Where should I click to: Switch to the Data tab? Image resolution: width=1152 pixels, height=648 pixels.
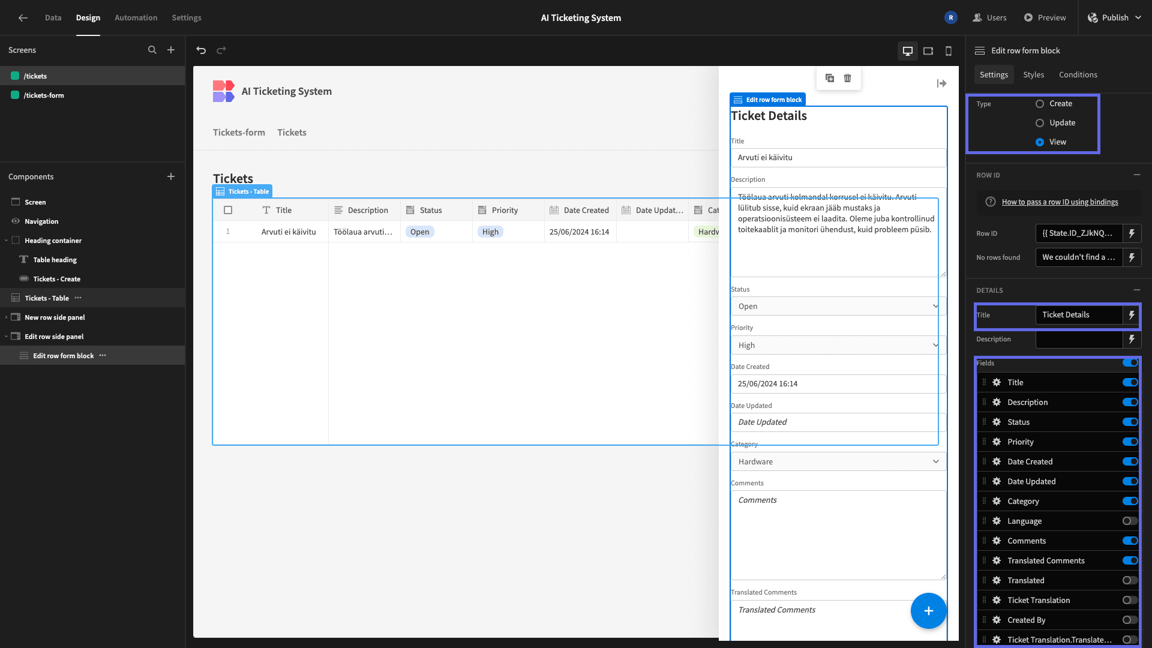point(53,18)
